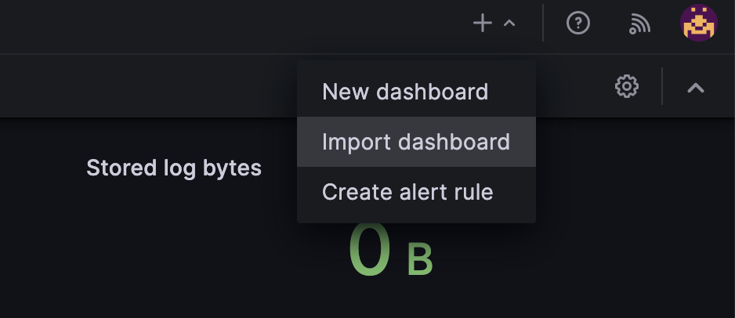Click the divider beside the settings gear
735x318 pixels.
[662, 86]
